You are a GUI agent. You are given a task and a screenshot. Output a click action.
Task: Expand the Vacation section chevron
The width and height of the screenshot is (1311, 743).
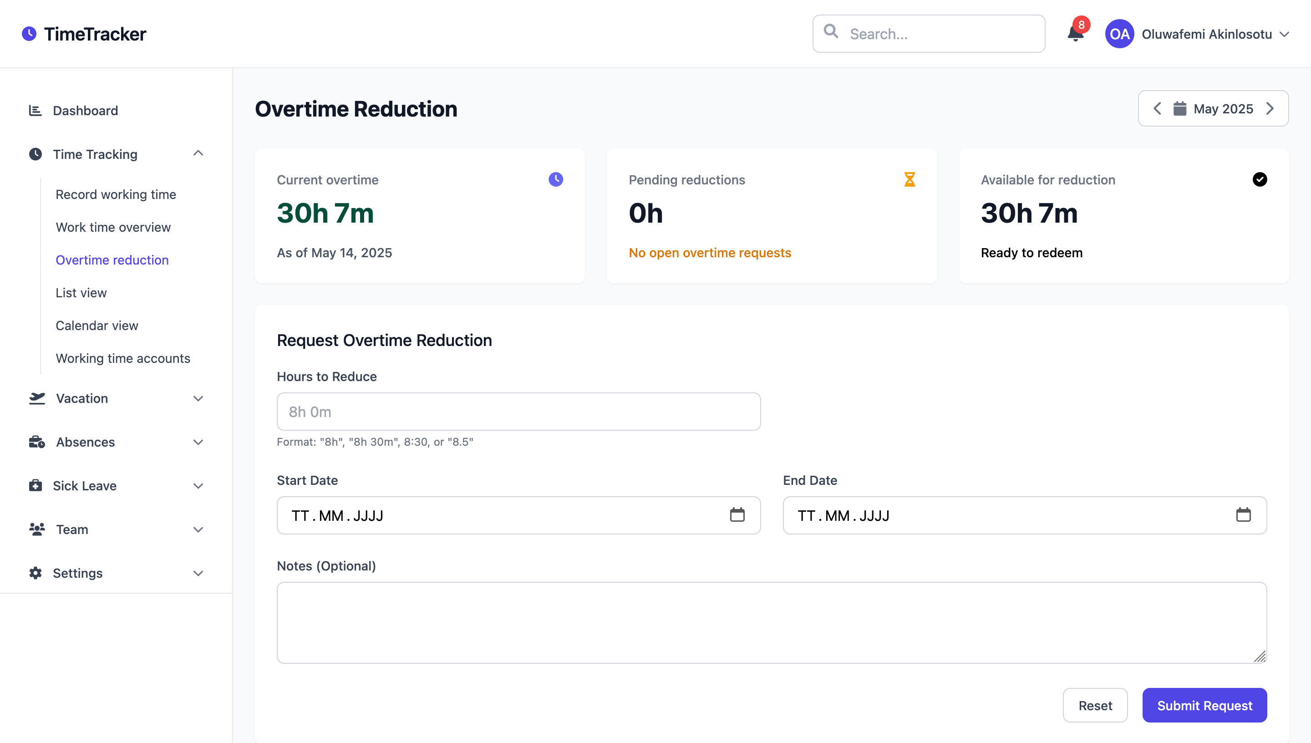(198, 398)
